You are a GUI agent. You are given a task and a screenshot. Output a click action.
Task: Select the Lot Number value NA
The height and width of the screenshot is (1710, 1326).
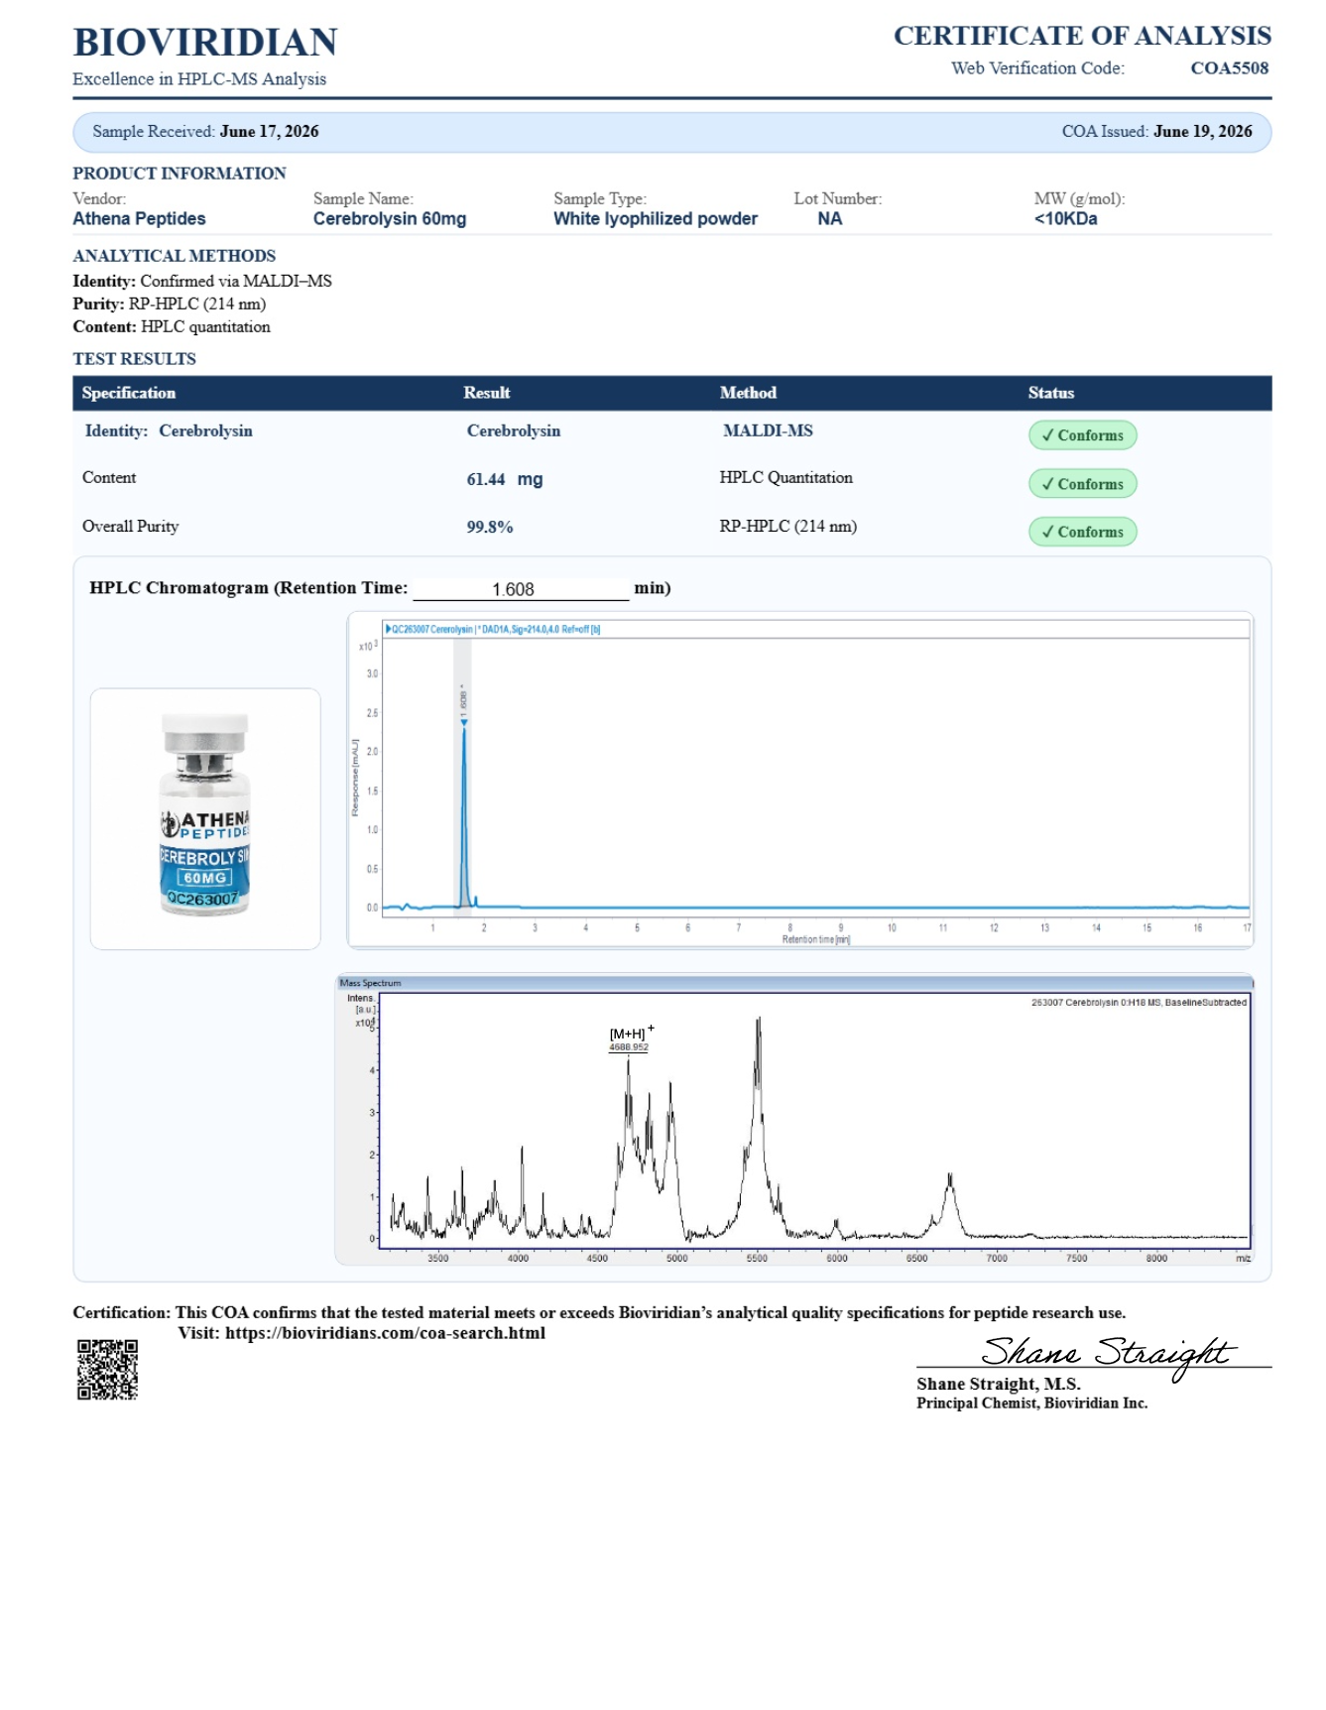[x=830, y=219]
